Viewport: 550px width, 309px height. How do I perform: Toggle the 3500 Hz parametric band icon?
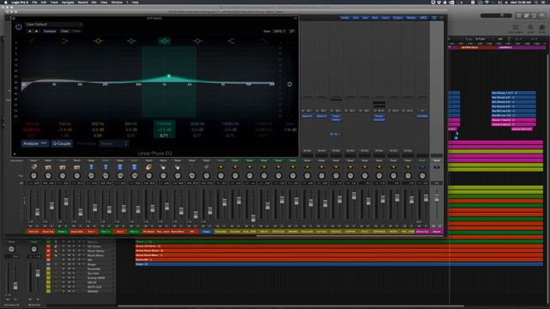pos(198,41)
